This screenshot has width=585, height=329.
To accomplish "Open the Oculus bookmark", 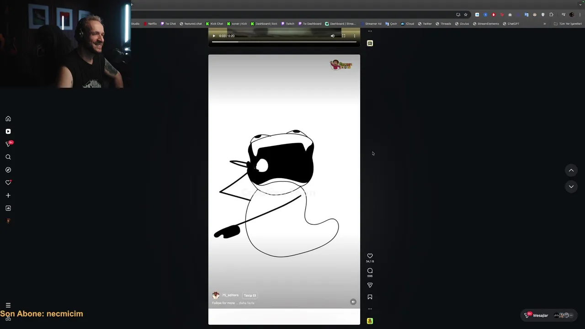I will pyautogui.click(x=462, y=24).
